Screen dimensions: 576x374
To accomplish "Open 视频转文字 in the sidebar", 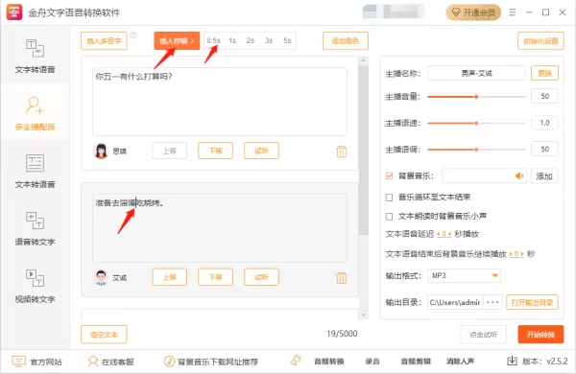I will point(35,286).
